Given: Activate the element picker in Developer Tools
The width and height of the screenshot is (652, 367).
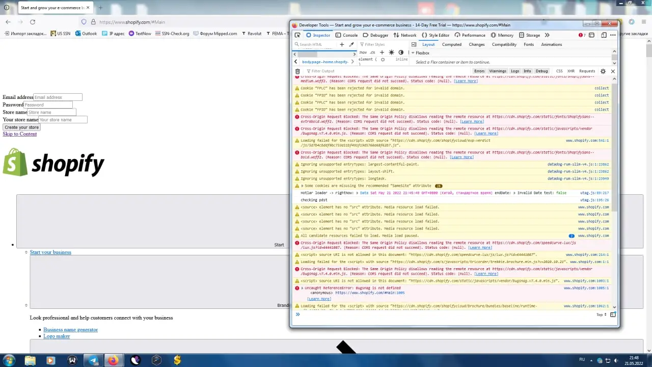Looking at the screenshot, I should tap(297, 35).
